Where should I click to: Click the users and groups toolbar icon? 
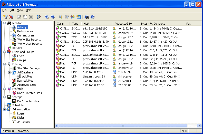(x=72, y=17)
